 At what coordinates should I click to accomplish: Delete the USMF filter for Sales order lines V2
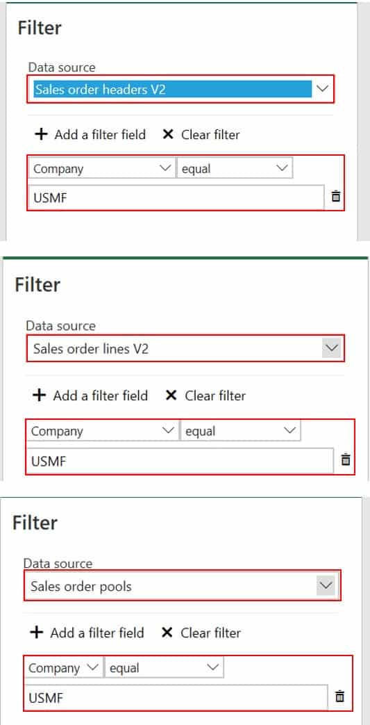346,459
